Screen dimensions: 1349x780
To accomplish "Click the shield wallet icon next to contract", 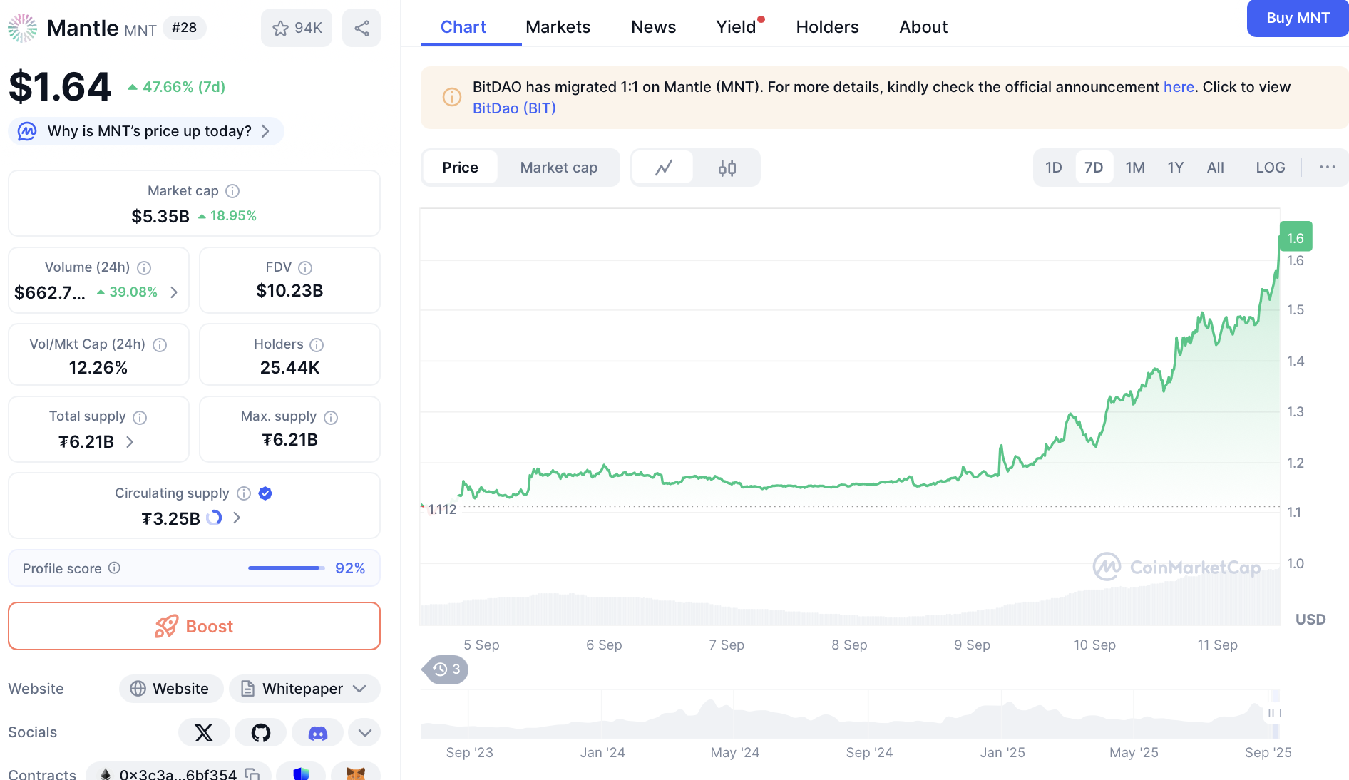I will 301,773.
